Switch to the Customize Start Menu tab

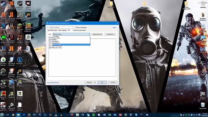pos(79,30)
